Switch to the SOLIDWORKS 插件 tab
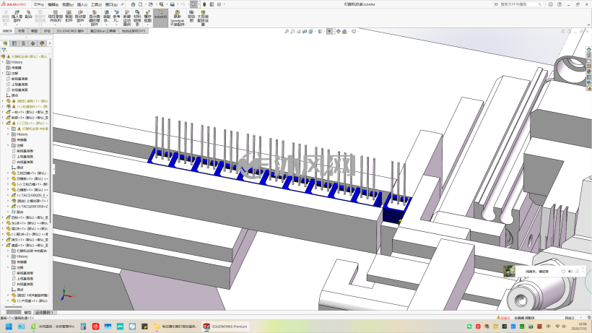The image size is (592, 333). [70, 31]
